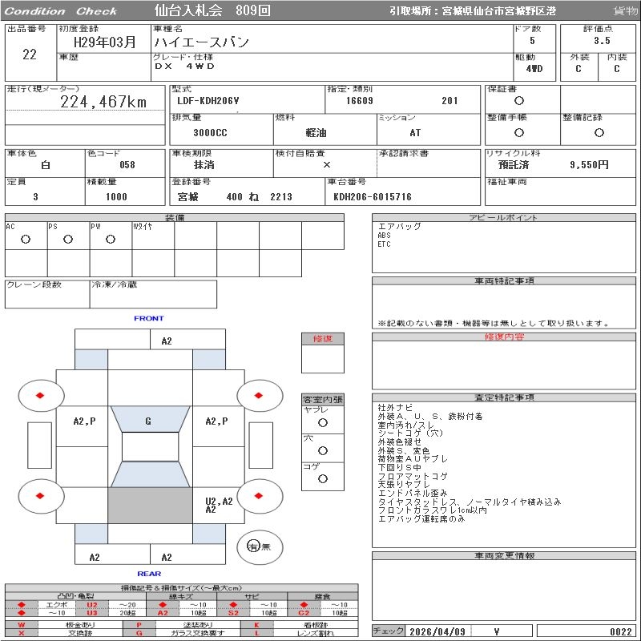Screen dimensions: 641x641
Task: Click the 224,467km mileage field
Action: click(x=104, y=102)
